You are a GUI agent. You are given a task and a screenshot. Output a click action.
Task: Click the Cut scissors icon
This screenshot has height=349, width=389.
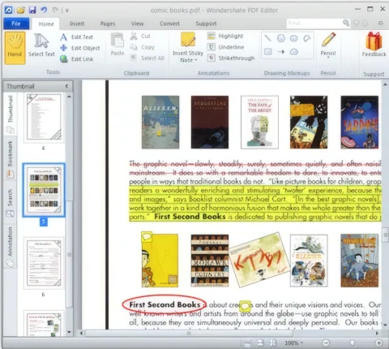point(134,36)
